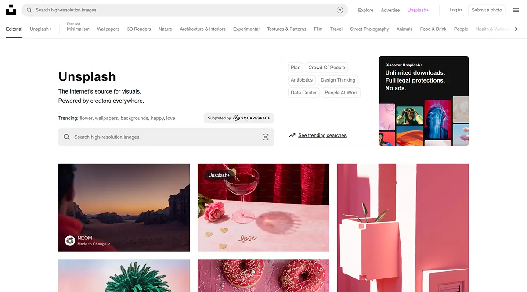Focus the top search input

click(184, 10)
